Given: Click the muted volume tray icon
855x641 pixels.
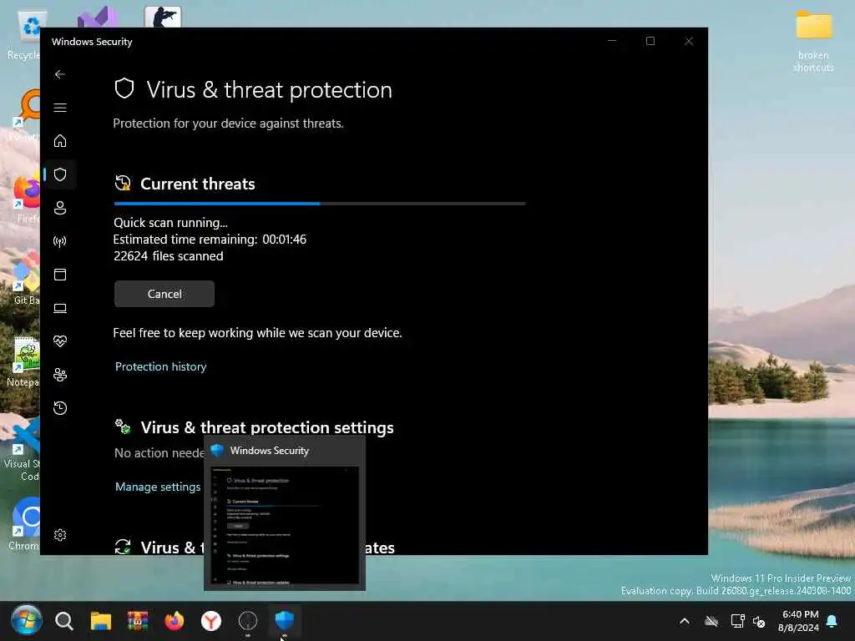Looking at the screenshot, I should point(759,621).
